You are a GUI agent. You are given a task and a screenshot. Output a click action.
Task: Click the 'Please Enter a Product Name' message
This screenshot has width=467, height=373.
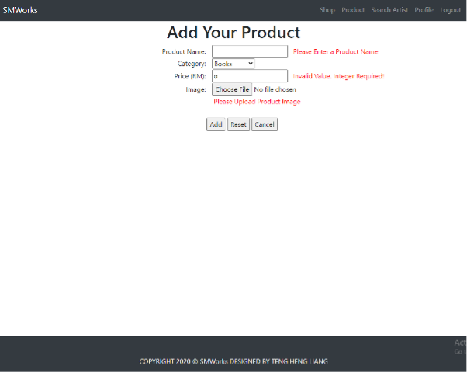point(335,51)
